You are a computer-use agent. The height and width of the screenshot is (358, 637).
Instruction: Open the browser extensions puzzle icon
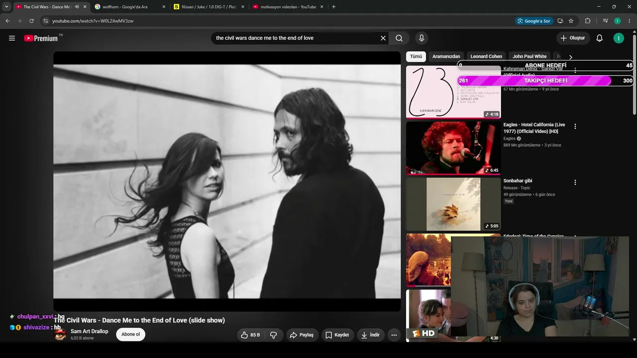588,21
